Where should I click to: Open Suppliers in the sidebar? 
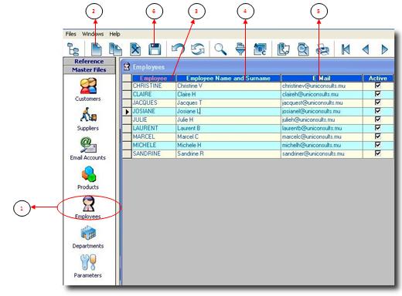(x=88, y=119)
